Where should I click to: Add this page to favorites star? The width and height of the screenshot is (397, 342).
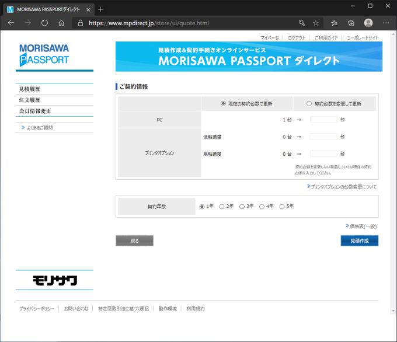tap(316, 23)
